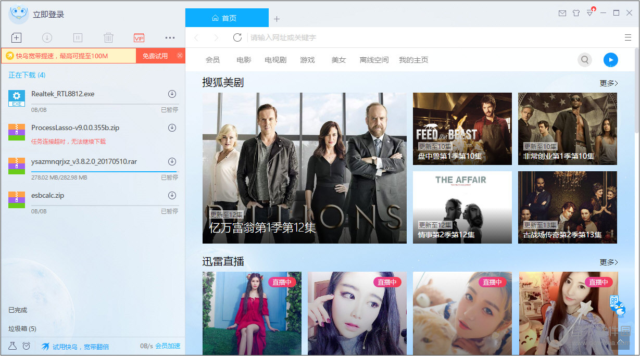Collapse the 正在下载 (4) section
Image resolution: width=640 pixels, height=356 pixels.
click(27, 75)
